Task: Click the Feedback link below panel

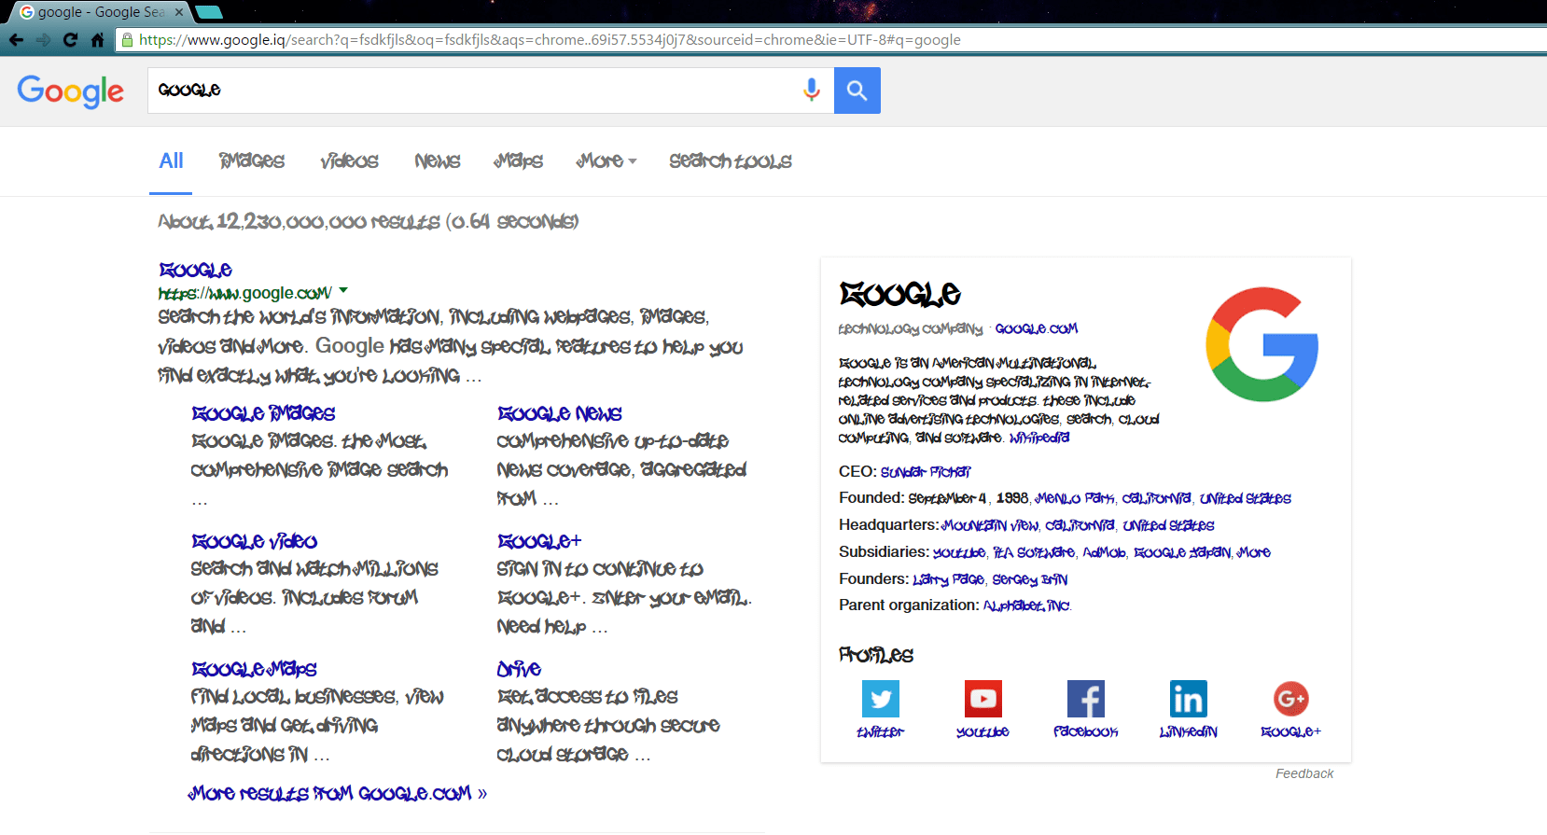Action: pos(1304,773)
